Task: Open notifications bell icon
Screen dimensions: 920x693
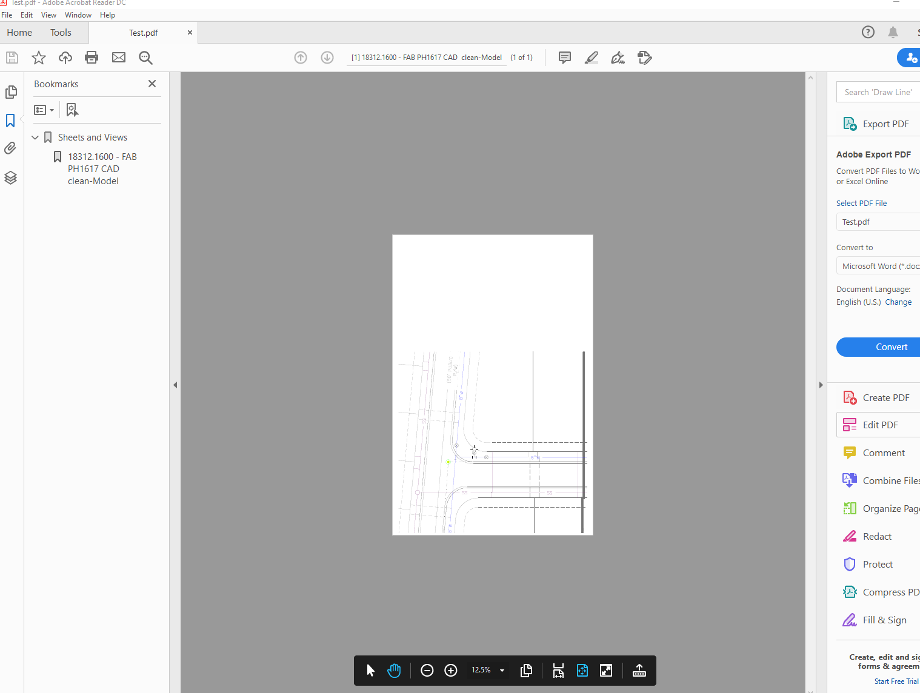Action: tap(893, 32)
